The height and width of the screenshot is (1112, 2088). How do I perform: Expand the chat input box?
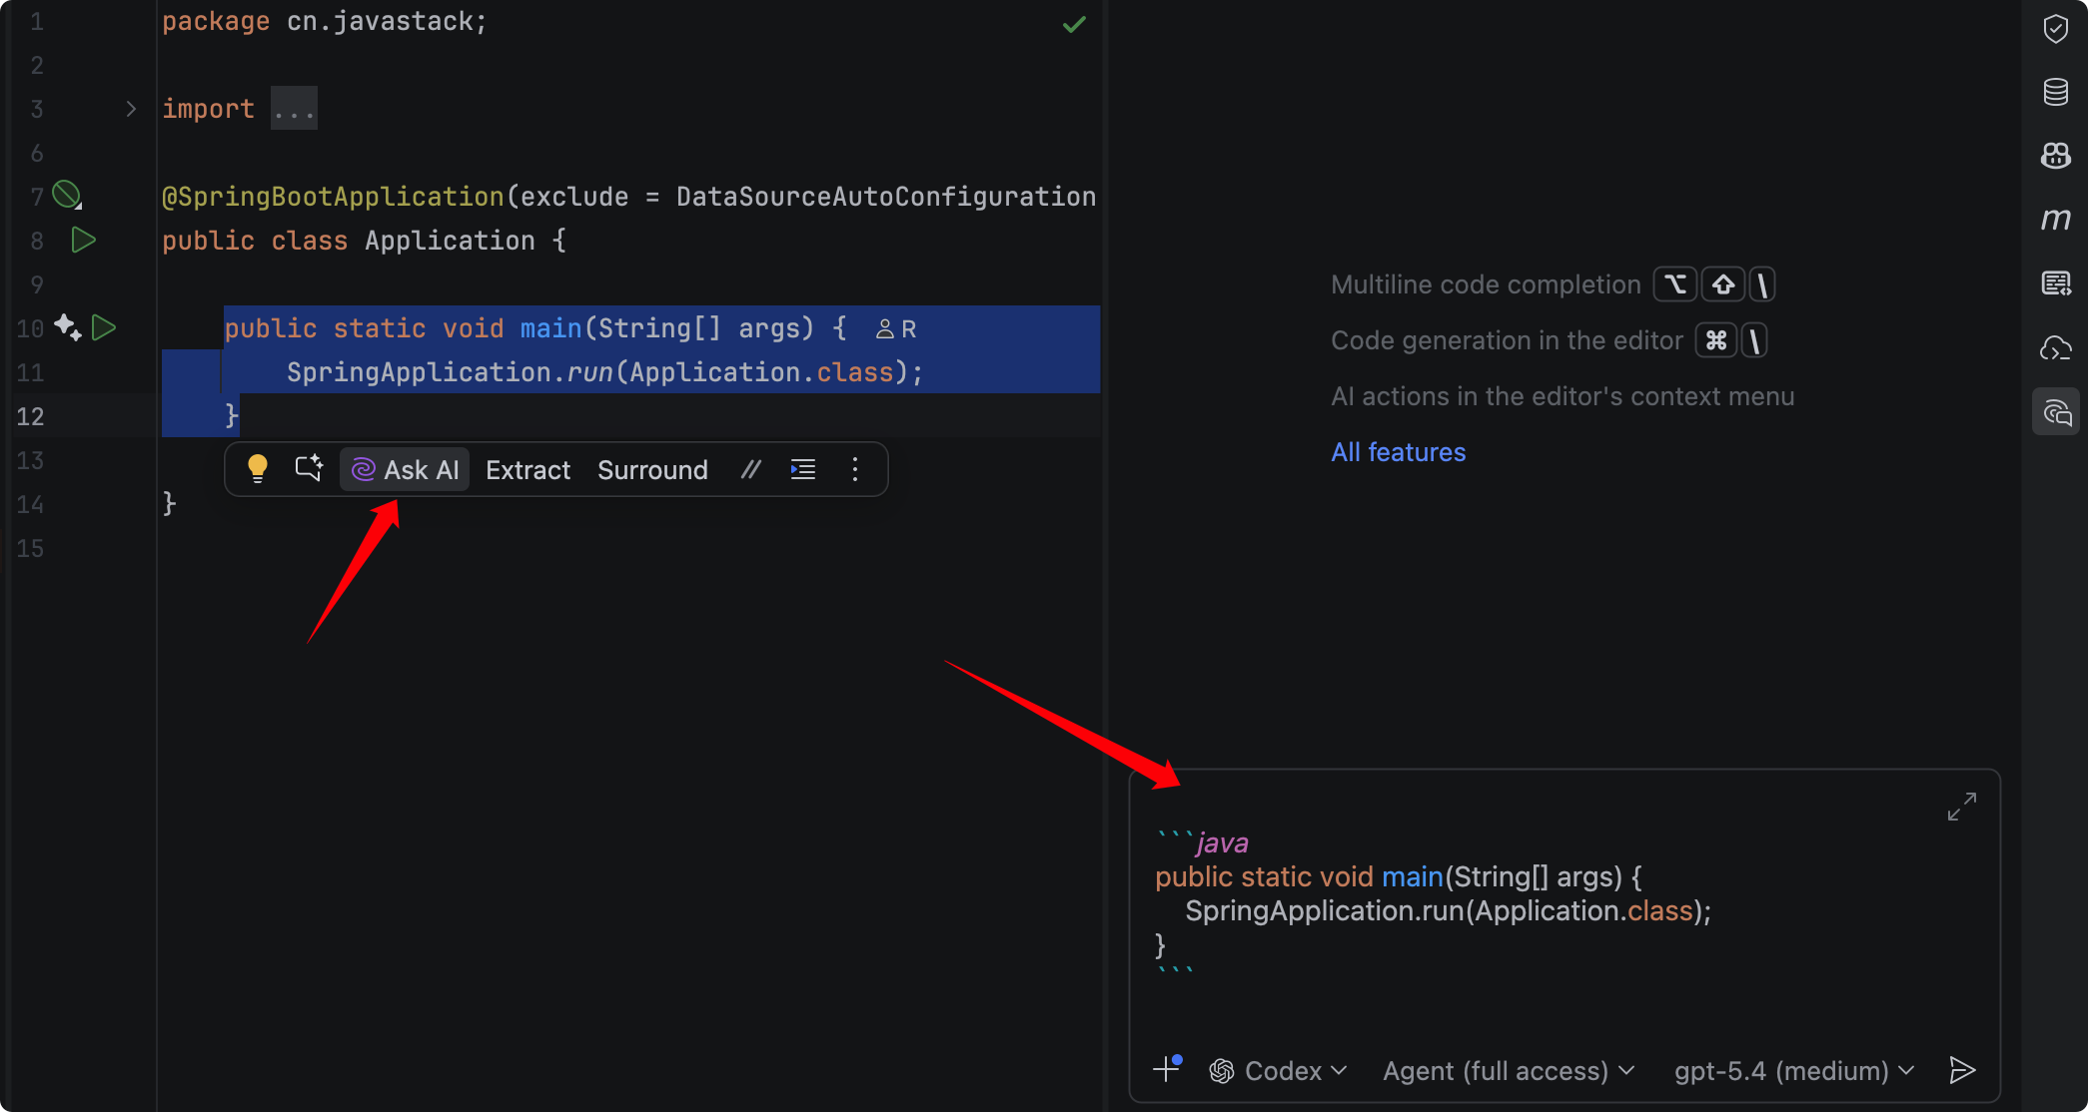pos(1961,807)
